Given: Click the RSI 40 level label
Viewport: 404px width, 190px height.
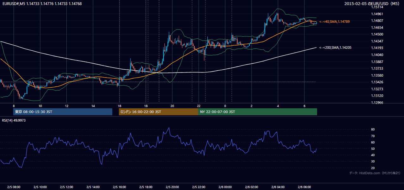Looking at the screenshot, I should click(x=373, y=155).
